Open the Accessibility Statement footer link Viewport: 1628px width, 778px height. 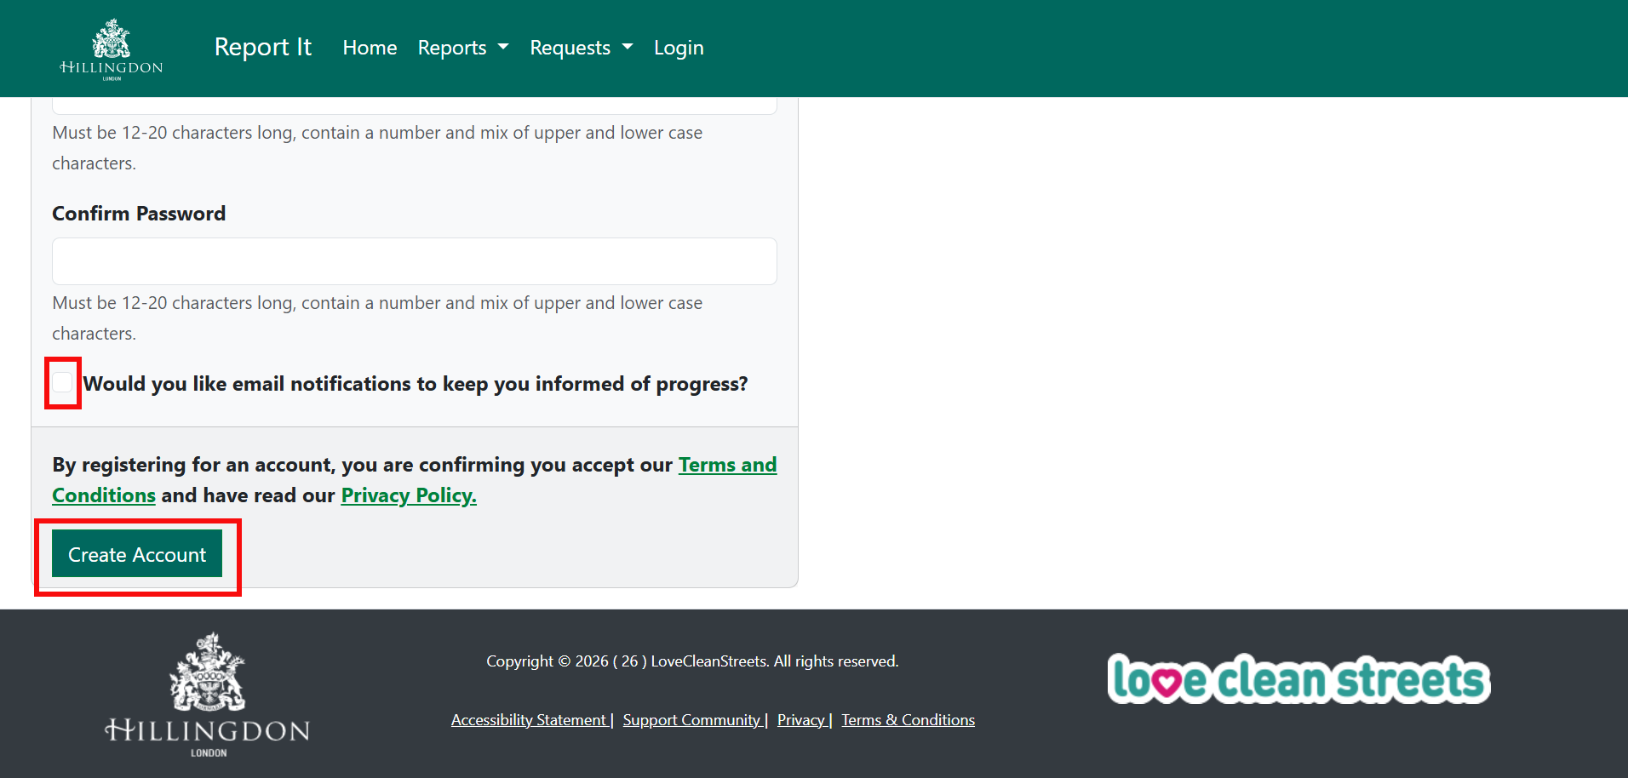tap(529, 720)
